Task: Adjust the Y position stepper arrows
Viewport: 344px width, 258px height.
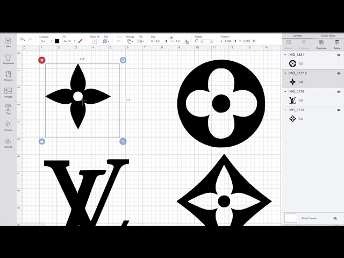Action: [254, 41]
